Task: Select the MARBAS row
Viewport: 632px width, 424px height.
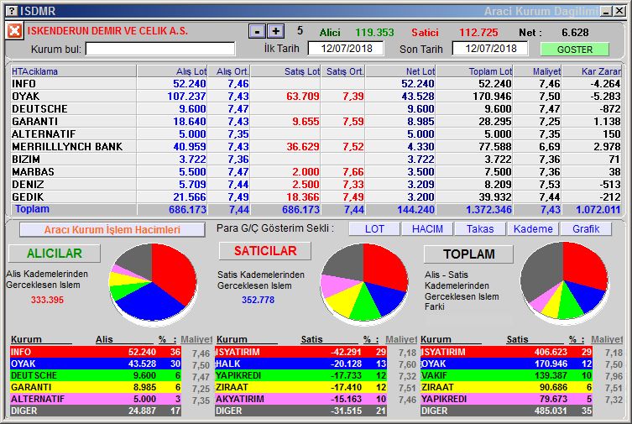Action: [316, 171]
